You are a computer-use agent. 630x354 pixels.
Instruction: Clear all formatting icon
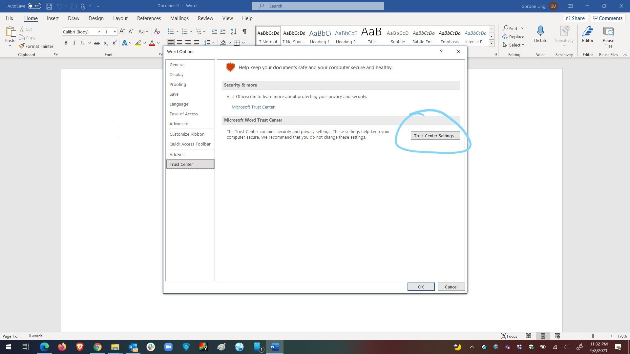click(x=157, y=31)
